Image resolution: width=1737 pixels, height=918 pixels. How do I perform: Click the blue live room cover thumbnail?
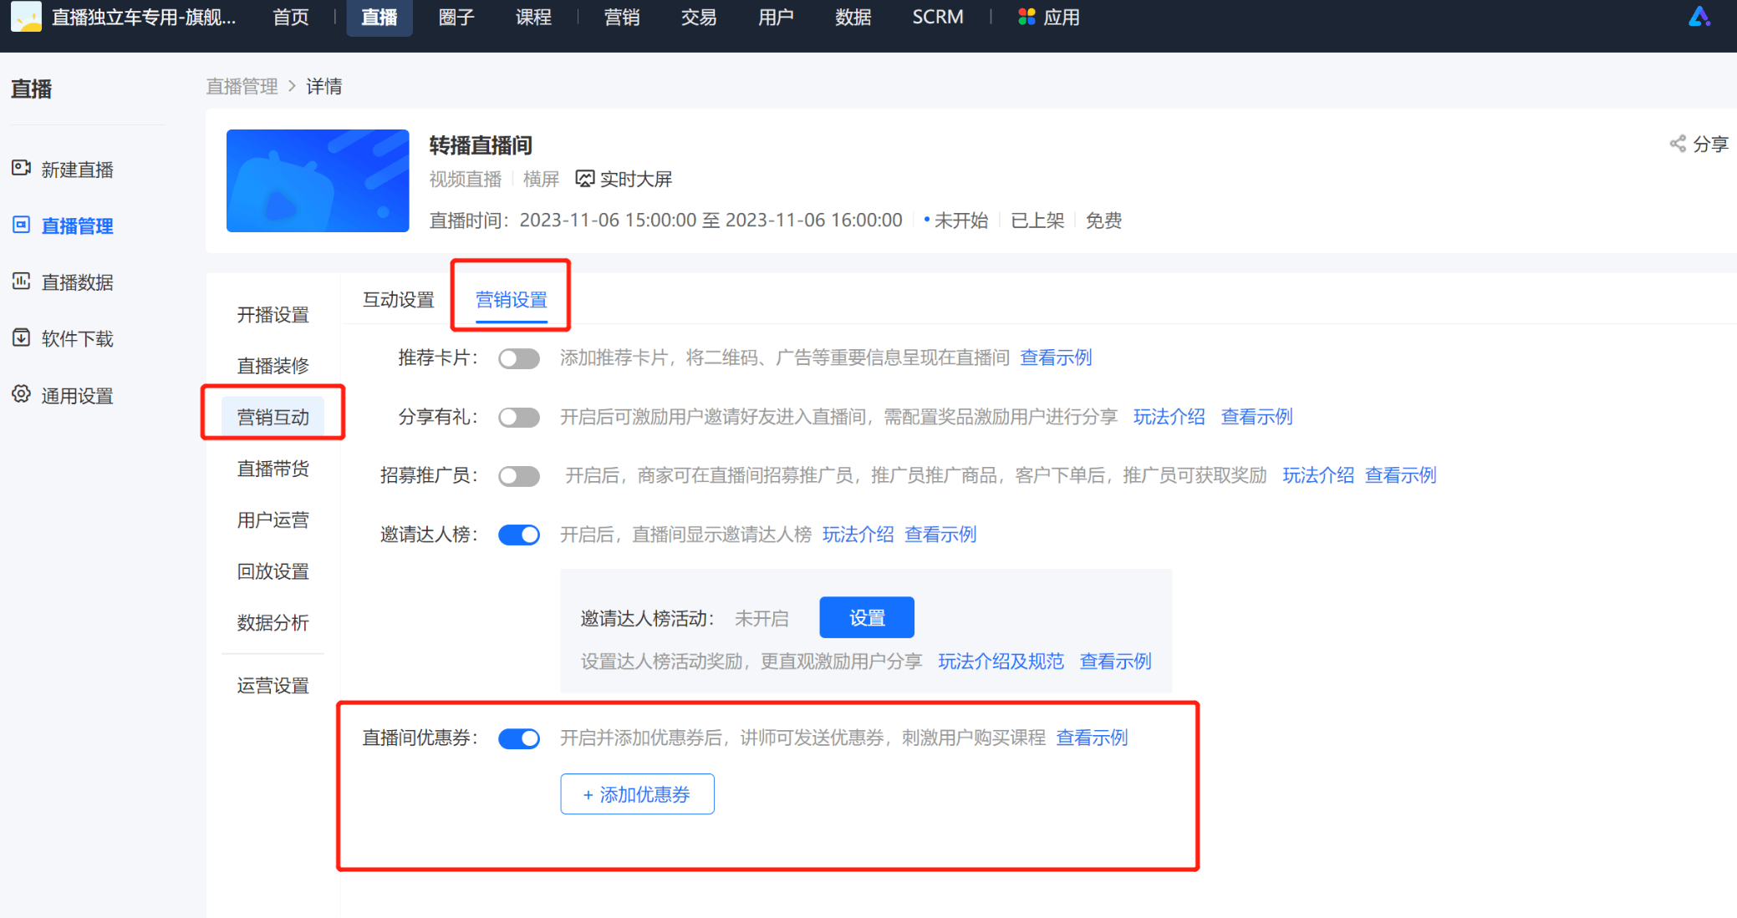(318, 180)
